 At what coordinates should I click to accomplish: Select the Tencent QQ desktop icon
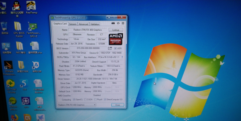click(17, 9)
